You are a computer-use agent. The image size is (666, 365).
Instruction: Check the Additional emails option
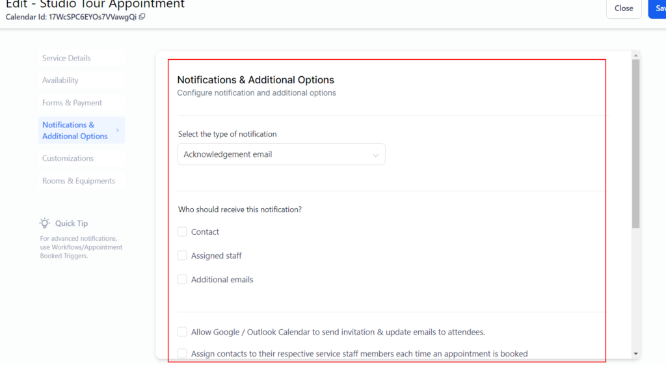(182, 280)
